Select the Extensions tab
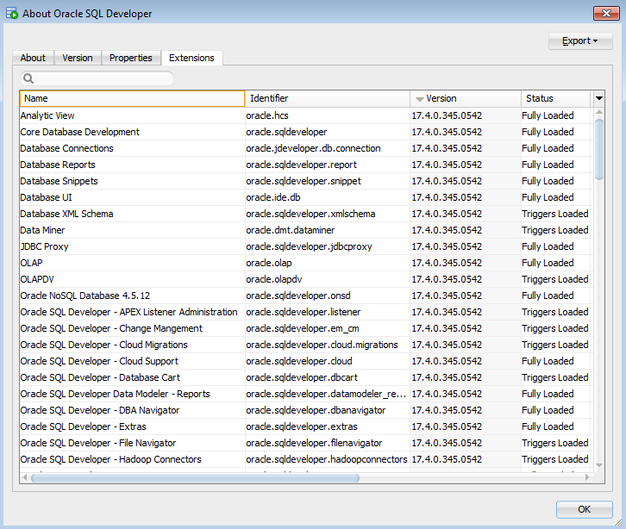Screen dimensions: 626x529 (191, 58)
